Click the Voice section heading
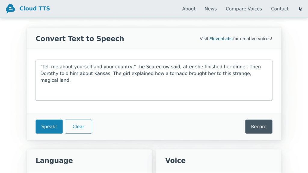 pos(175,160)
